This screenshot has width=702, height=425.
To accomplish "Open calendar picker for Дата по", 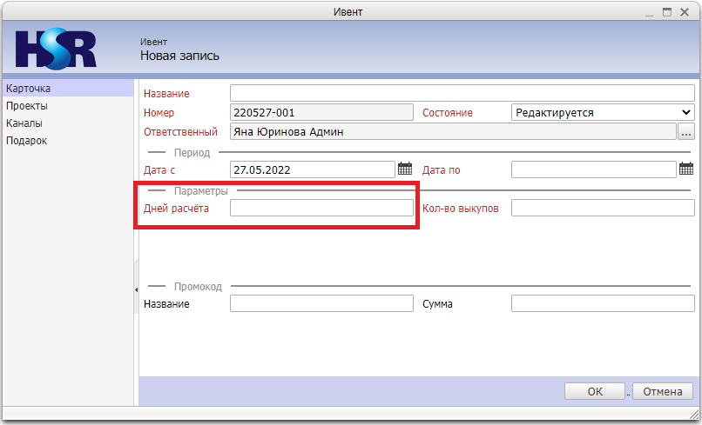I will (x=685, y=169).
